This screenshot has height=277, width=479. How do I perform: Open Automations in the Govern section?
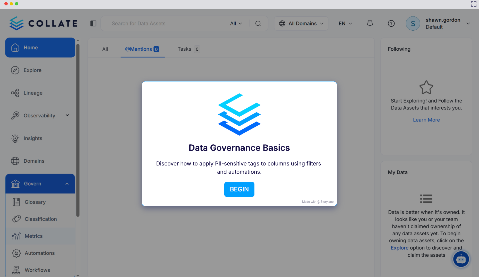[39, 253]
